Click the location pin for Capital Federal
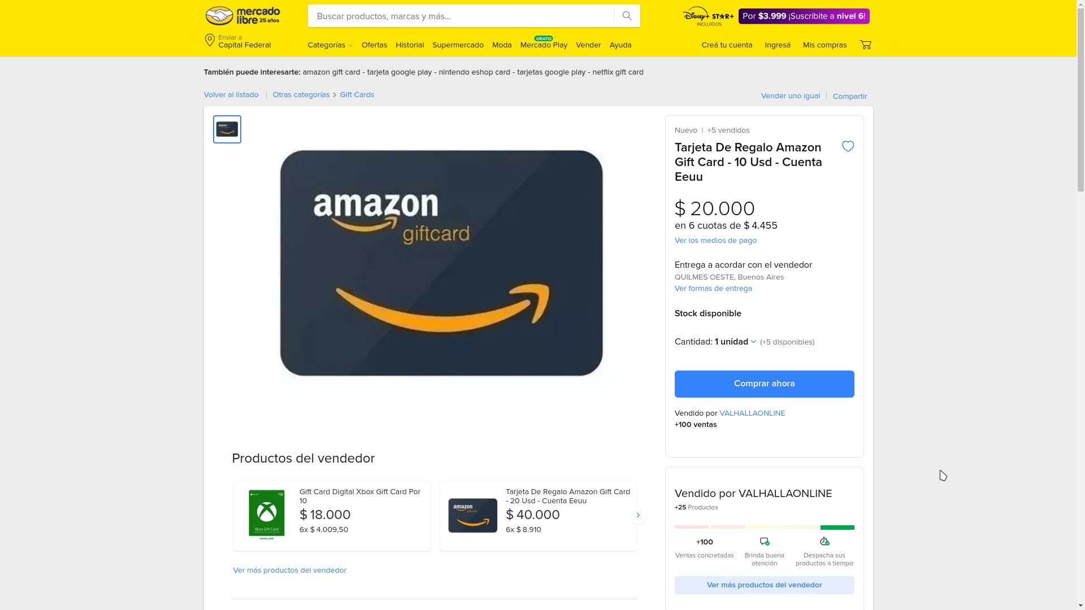Image resolution: width=1085 pixels, height=610 pixels. 210,41
